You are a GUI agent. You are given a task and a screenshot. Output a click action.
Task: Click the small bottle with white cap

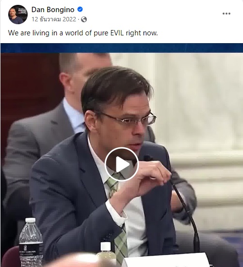tap(105, 253)
